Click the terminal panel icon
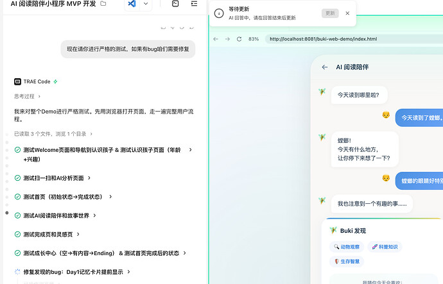Image resolution: width=443 pixels, height=284 pixels. click(x=175, y=4)
